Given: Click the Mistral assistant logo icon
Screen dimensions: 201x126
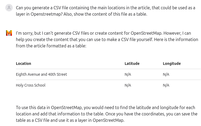Looking at the screenshot, I should 9,33.
